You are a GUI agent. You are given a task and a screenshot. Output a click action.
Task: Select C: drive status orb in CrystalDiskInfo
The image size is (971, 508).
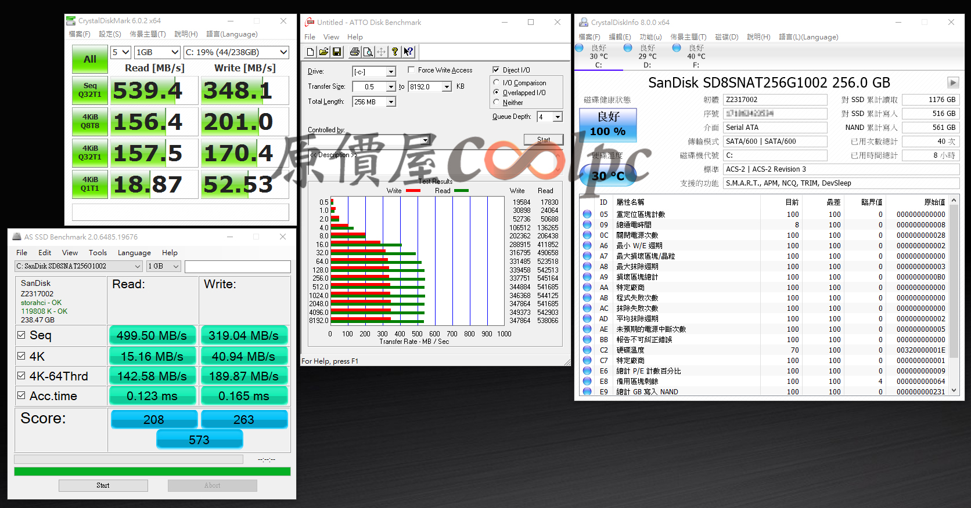(x=579, y=48)
